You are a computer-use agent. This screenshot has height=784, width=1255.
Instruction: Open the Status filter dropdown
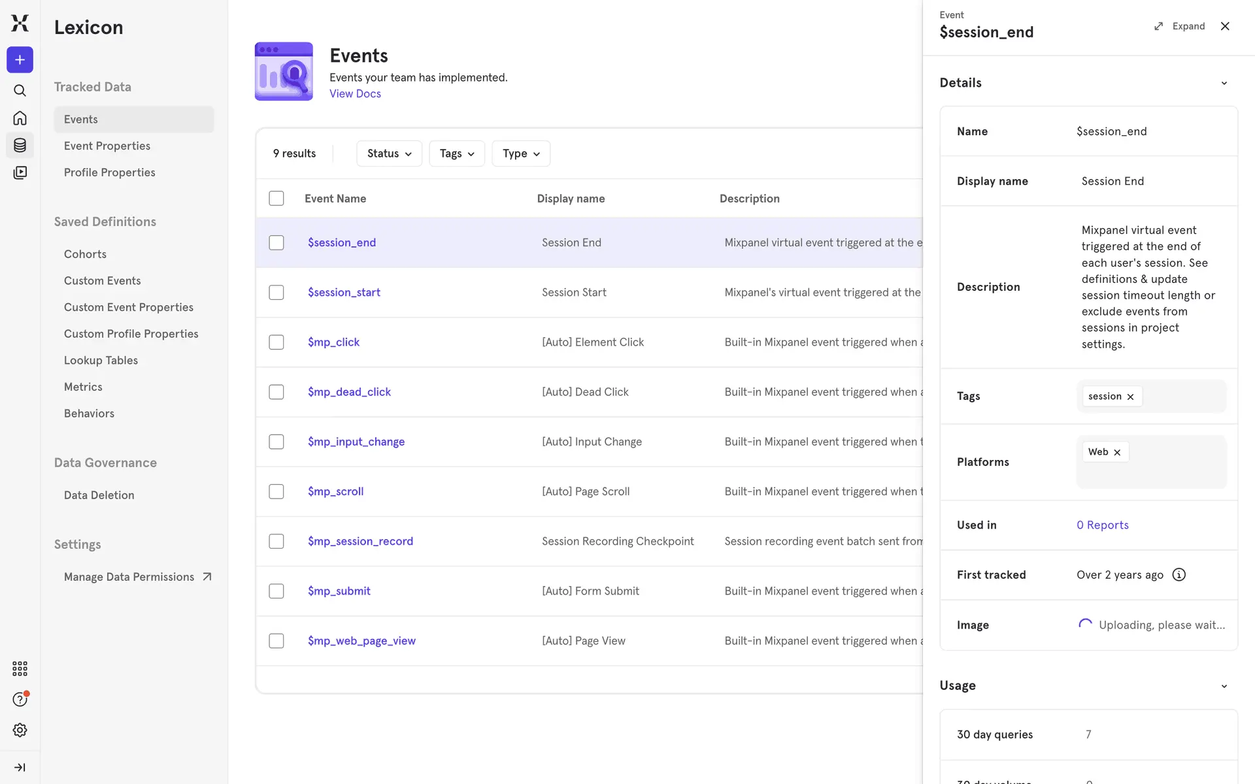point(389,154)
